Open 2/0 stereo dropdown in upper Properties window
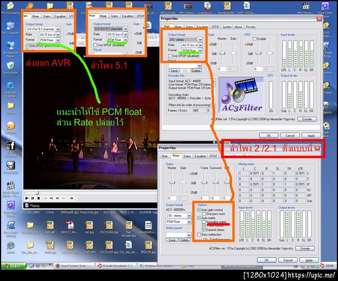This screenshot has width=338, height=281. click(200, 39)
